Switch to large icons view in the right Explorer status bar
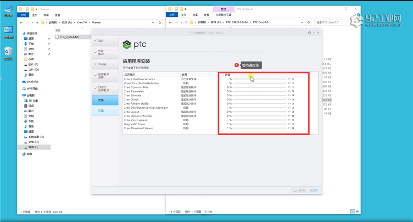 (357, 211)
